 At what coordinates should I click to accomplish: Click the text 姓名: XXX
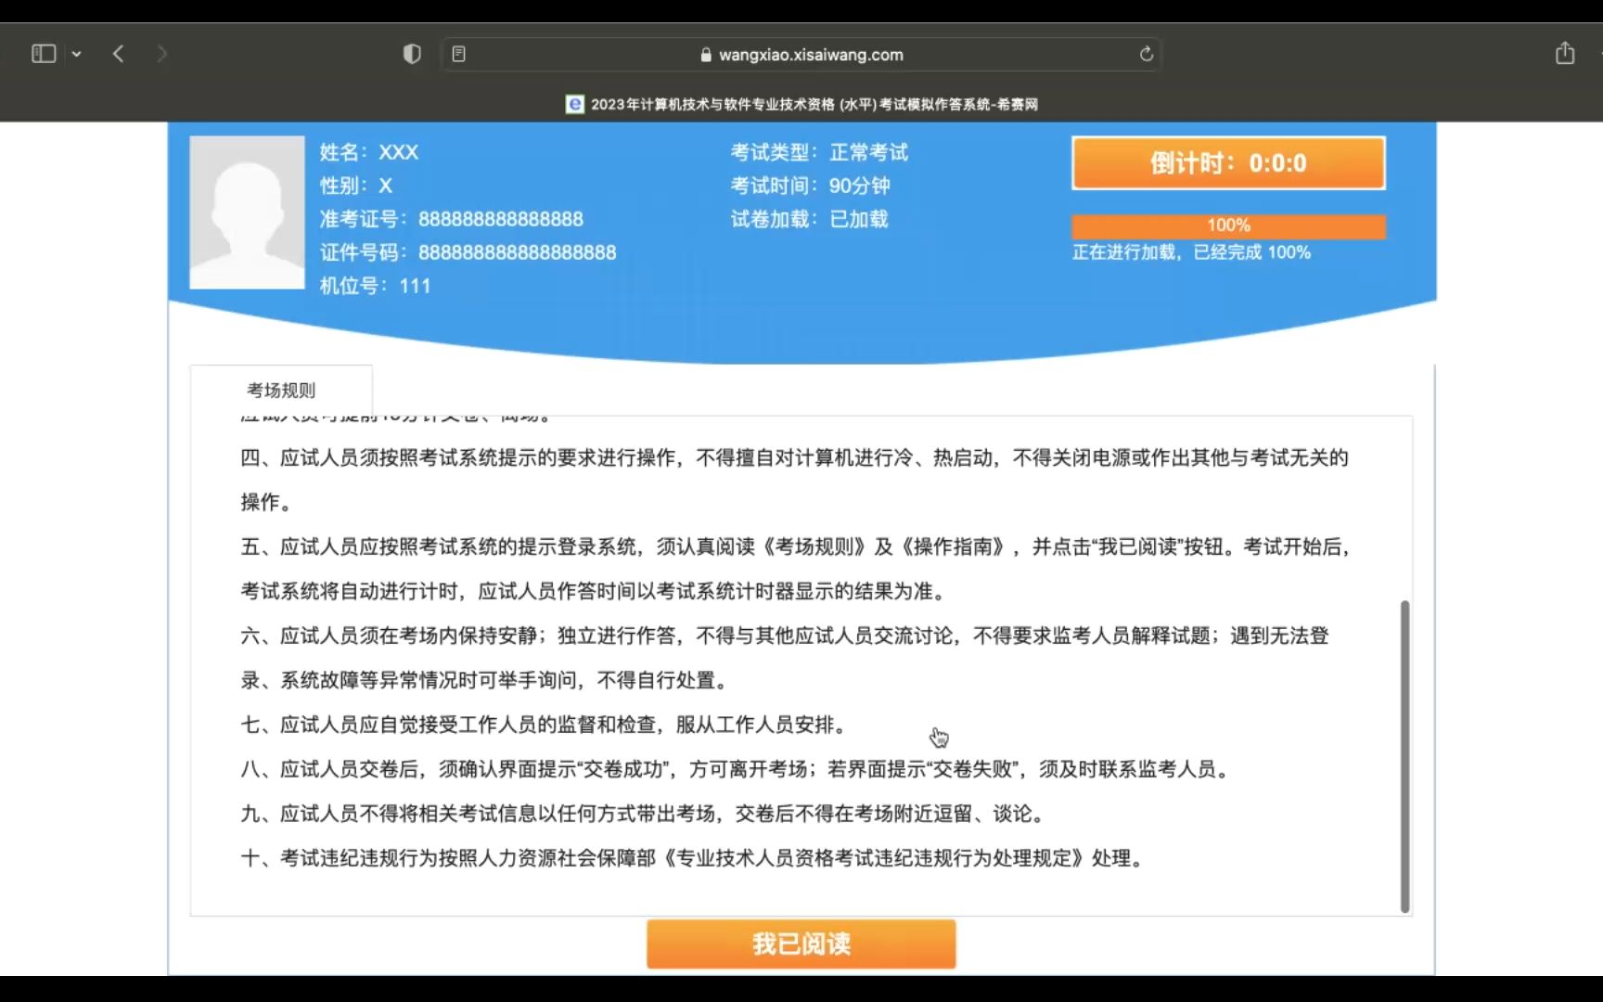point(369,152)
